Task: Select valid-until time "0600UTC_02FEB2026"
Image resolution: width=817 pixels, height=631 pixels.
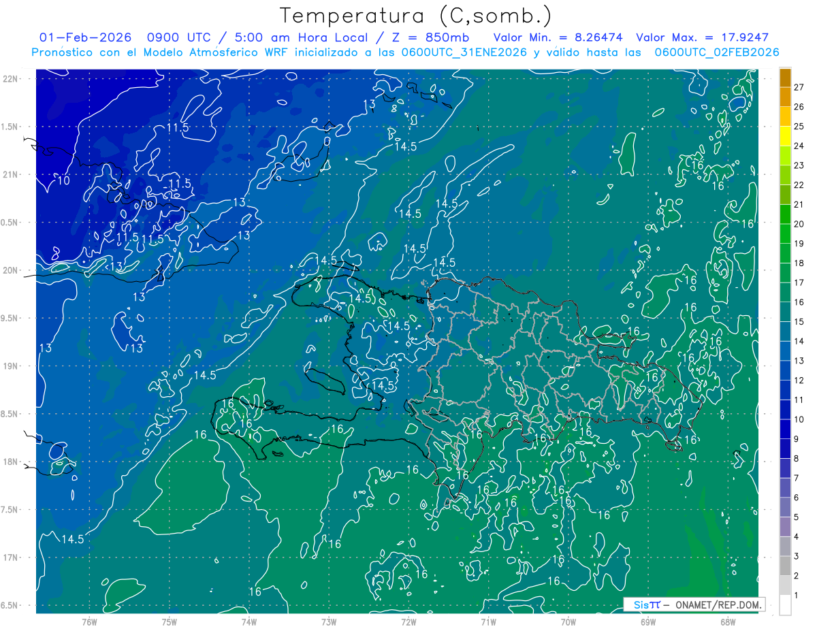Action: [x=716, y=52]
